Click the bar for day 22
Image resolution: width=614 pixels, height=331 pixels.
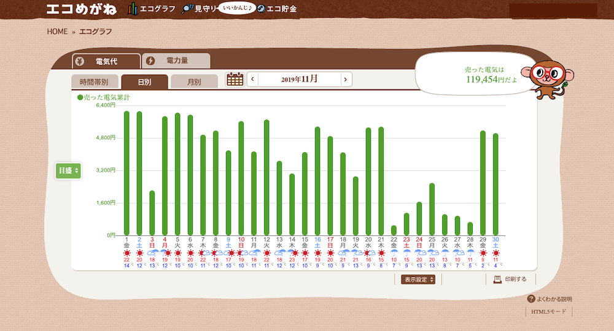[x=394, y=230]
